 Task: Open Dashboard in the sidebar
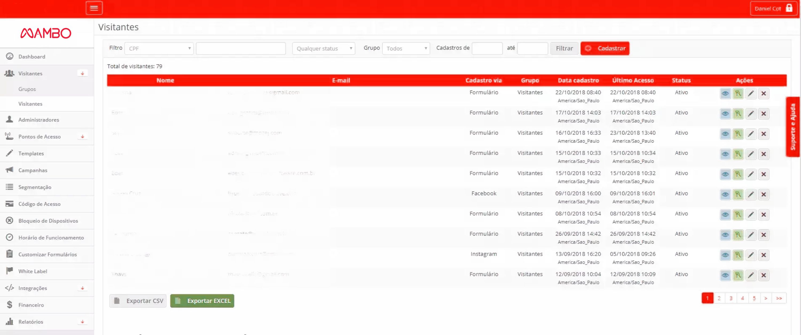[47, 57]
